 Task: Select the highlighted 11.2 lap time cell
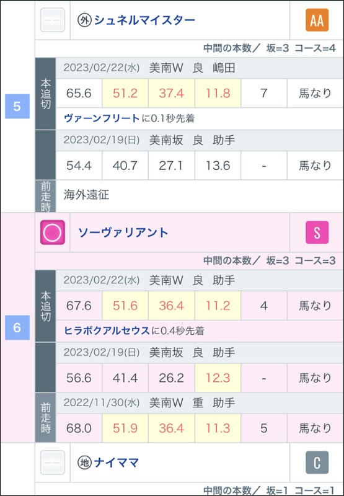(218, 306)
